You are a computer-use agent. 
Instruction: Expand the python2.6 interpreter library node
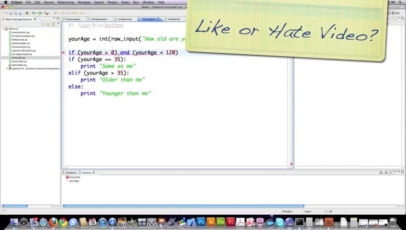pyautogui.click(x=7, y=69)
